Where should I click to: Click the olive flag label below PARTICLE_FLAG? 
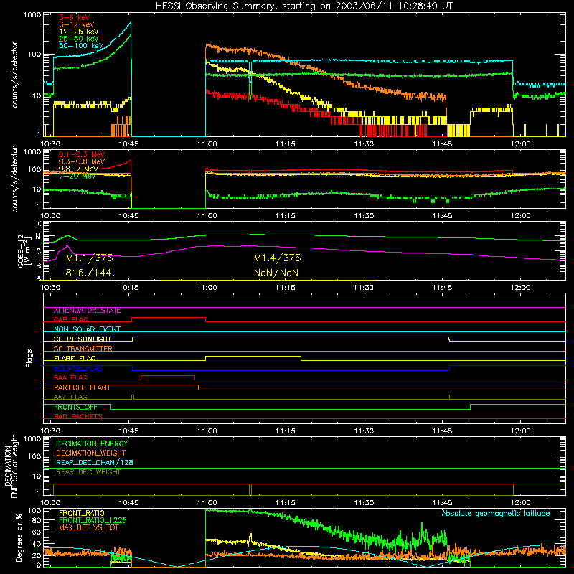70,397
